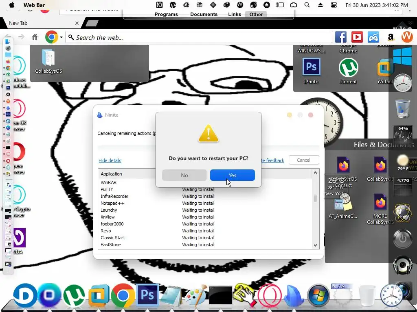417x312 pixels.
Task: Open Google Chrome from the dock
Action: 123,296
